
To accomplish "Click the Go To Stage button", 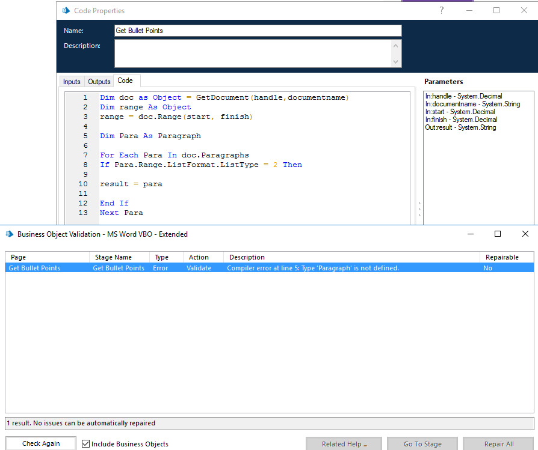I will (x=422, y=443).
